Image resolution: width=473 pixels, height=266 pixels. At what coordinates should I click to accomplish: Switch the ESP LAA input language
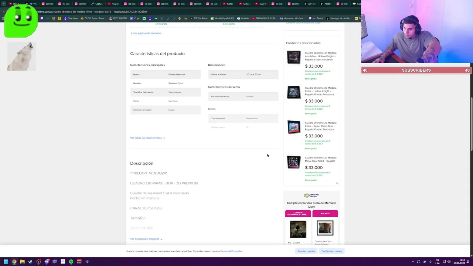438,262
